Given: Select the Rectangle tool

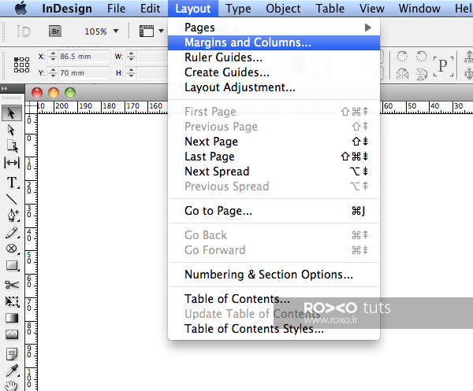Looking at the screenshot, I should [12, 266].
